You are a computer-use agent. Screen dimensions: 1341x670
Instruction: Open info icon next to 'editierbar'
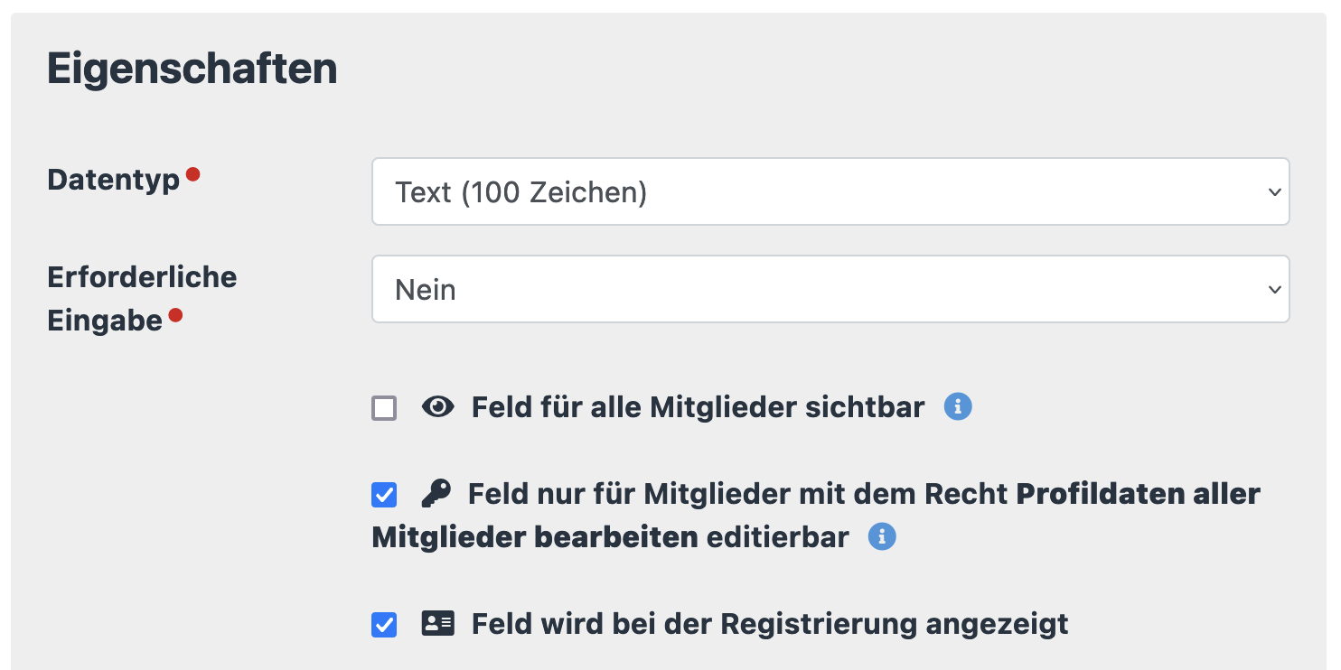click(882, 537)
